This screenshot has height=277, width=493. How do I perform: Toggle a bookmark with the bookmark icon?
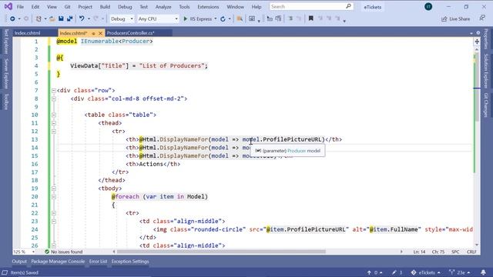point(311,18)
